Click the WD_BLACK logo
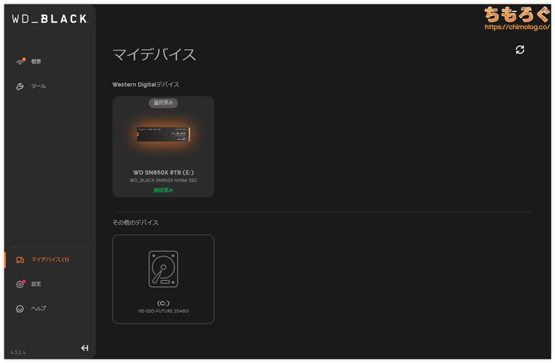 50,19
